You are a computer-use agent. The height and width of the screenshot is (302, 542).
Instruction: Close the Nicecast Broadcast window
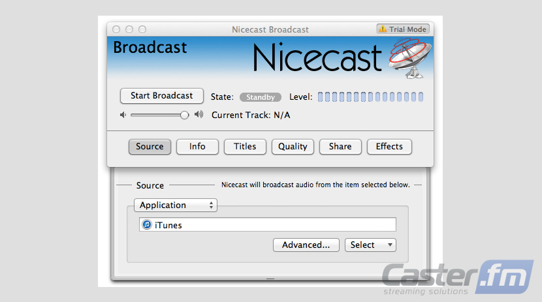tap(116, 29)
